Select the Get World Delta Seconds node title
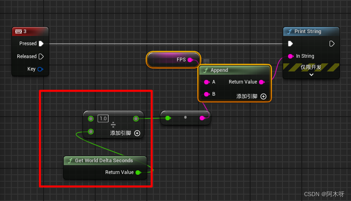This screenshot has height=201, width=351. [104, 161]
